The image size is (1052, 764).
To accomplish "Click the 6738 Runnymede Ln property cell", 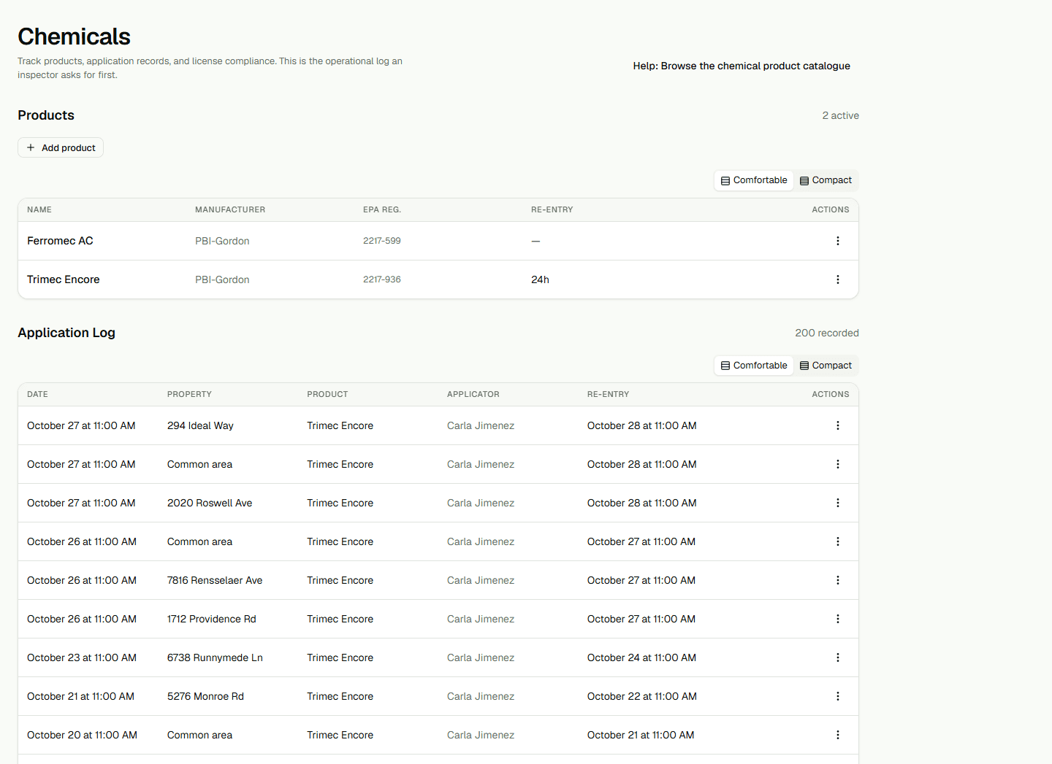I will pos(215,657).
